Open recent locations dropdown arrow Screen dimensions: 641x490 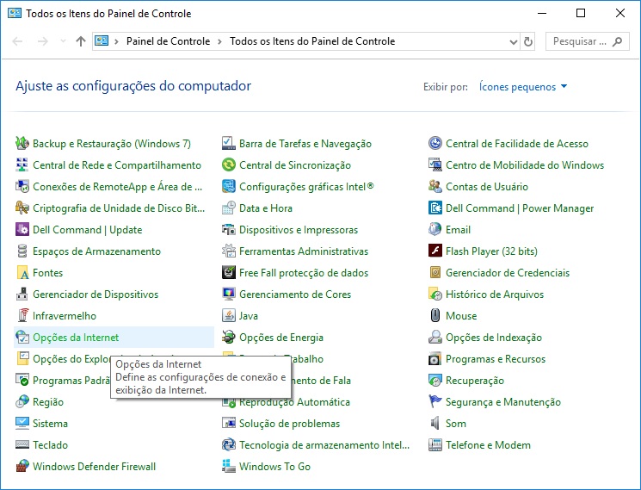tap(63, 41)
